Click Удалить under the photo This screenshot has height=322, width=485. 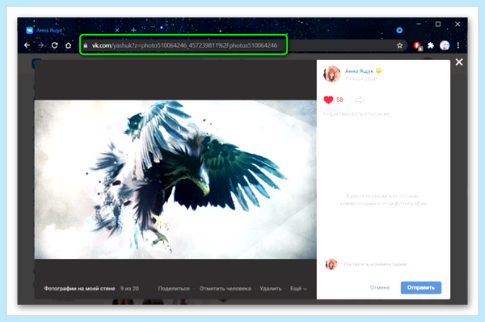[271, 288]
